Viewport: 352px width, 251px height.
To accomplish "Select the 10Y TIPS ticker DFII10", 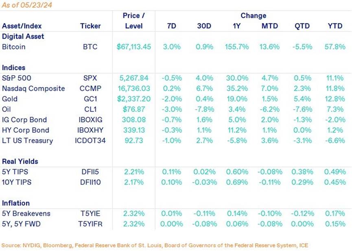I will click(90, 182).
